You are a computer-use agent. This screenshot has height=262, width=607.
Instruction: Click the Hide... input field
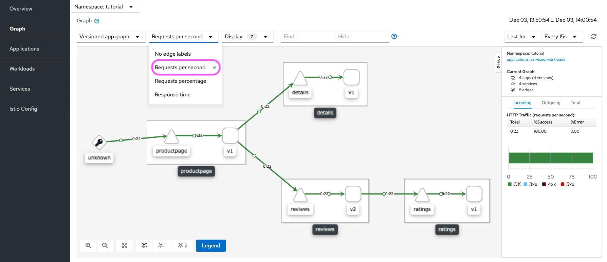tap(362, 37)
